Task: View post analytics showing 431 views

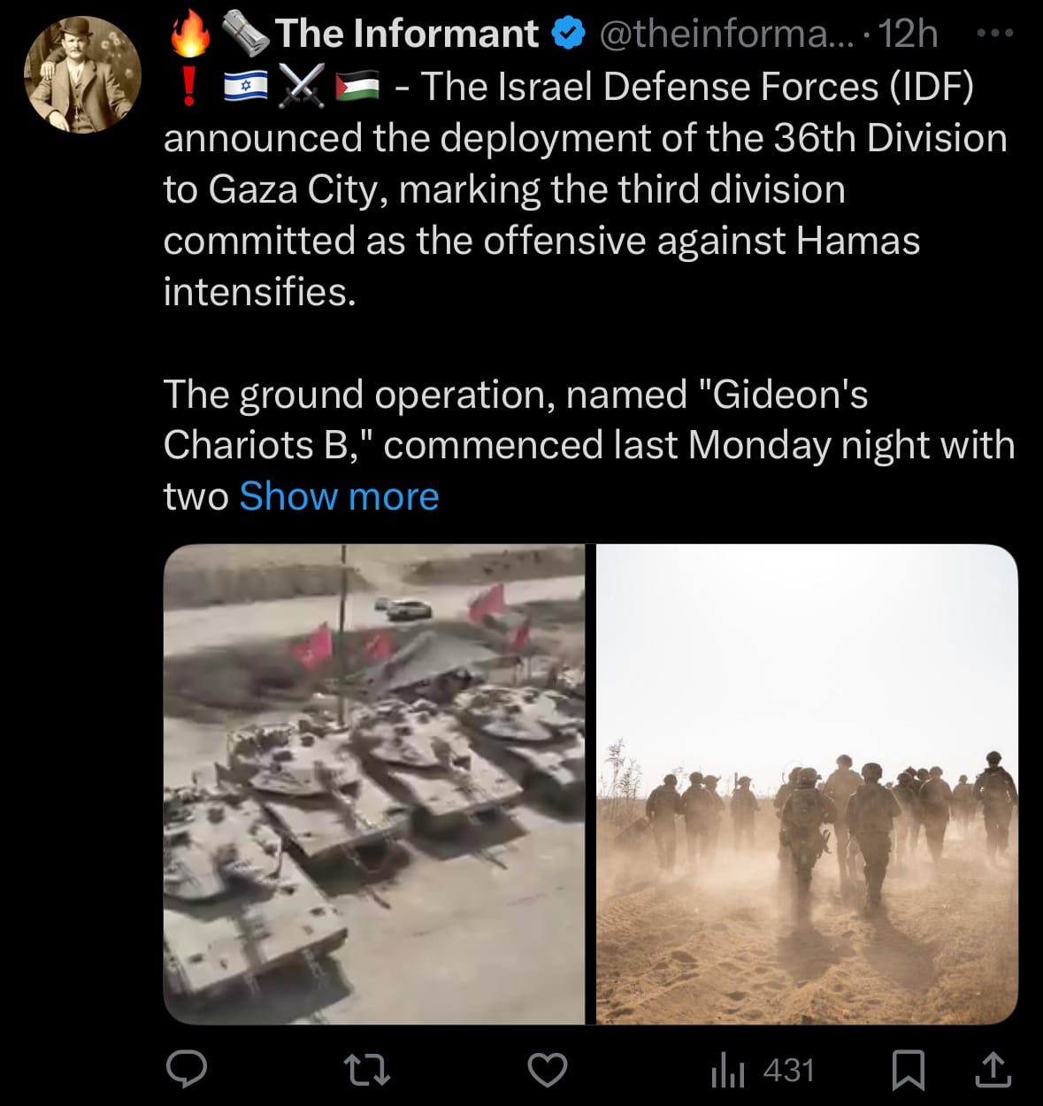Action: point(762,1071)
